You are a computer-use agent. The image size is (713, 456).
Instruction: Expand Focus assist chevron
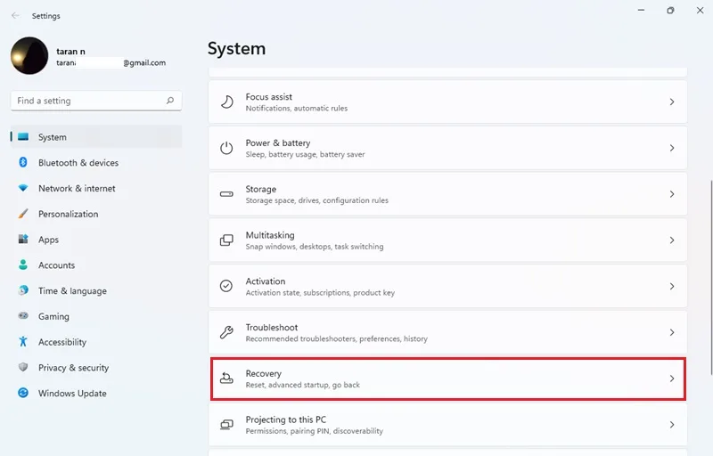[672, 102]
